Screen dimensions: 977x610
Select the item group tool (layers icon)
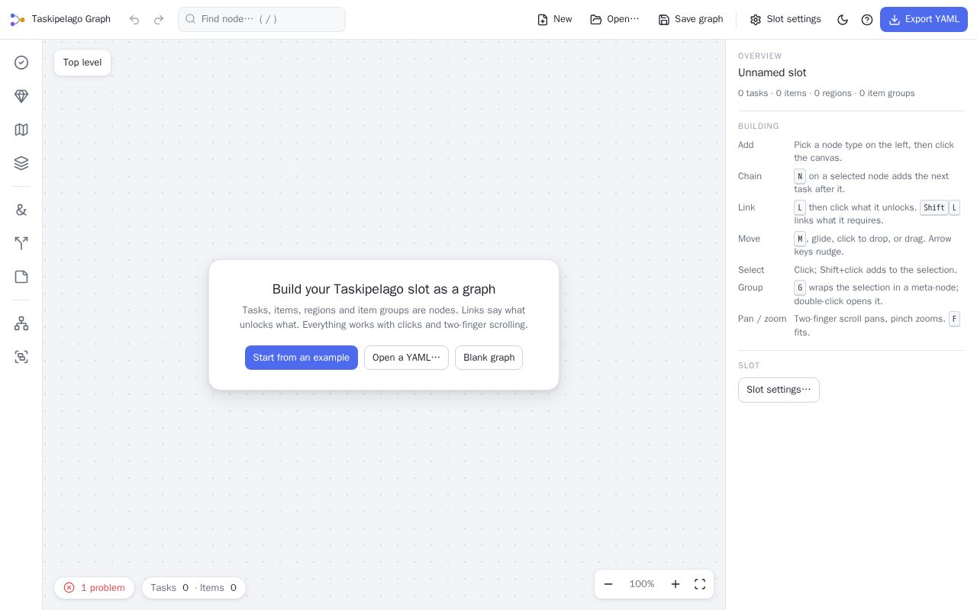coord(21,163)
